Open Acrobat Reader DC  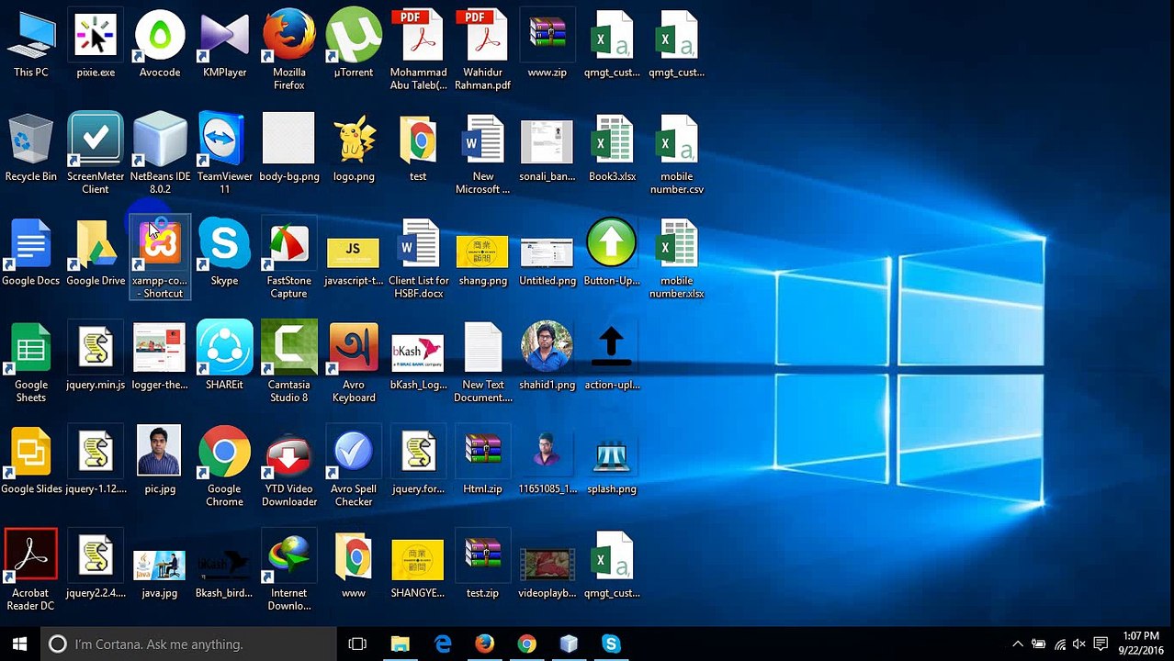point(30,570)
